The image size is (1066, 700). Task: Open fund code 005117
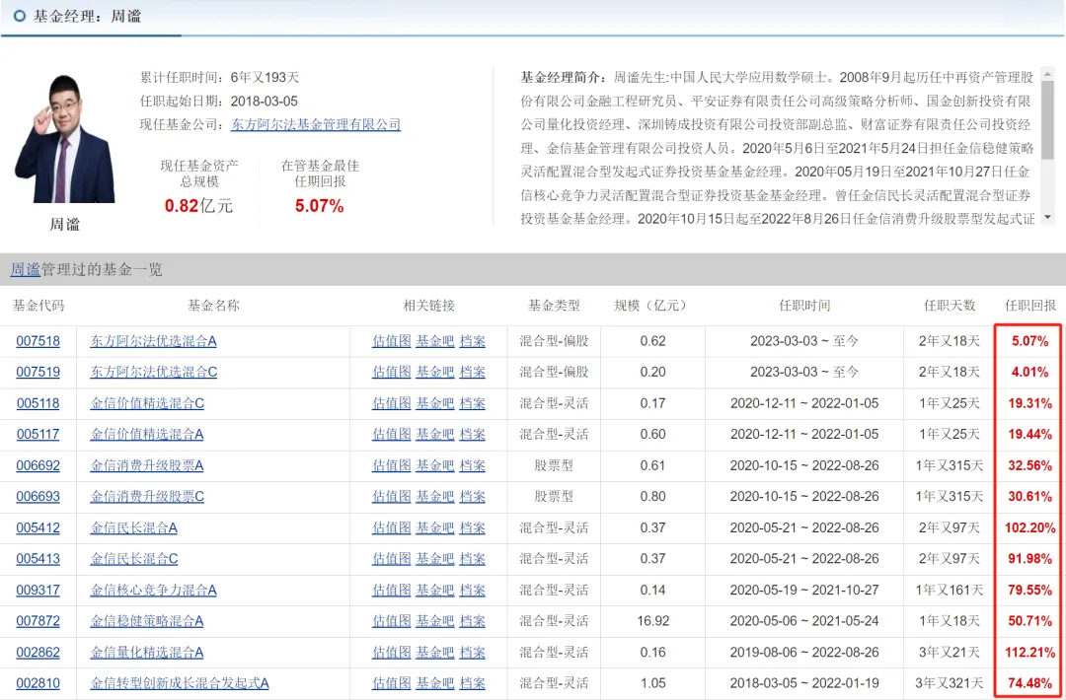(38, 434)
